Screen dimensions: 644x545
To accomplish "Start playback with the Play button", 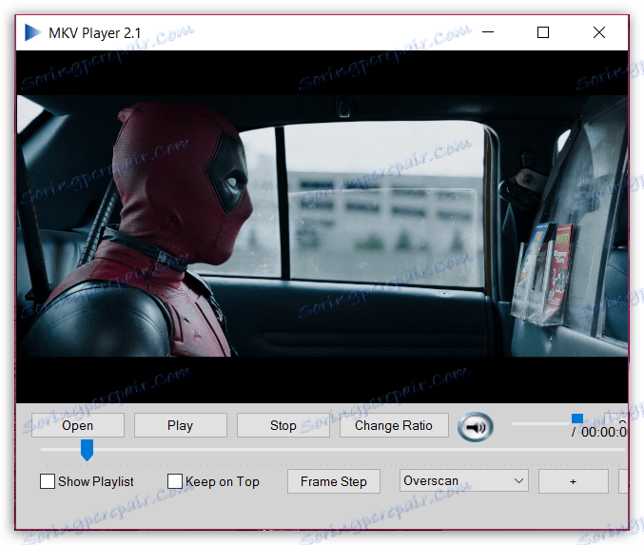I will point(180,425).
